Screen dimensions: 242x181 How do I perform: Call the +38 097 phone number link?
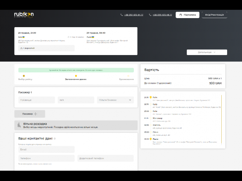[x=134, y=15]
